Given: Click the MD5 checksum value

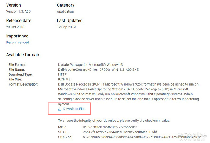Looking at the screenshot, I should [110, 127].
